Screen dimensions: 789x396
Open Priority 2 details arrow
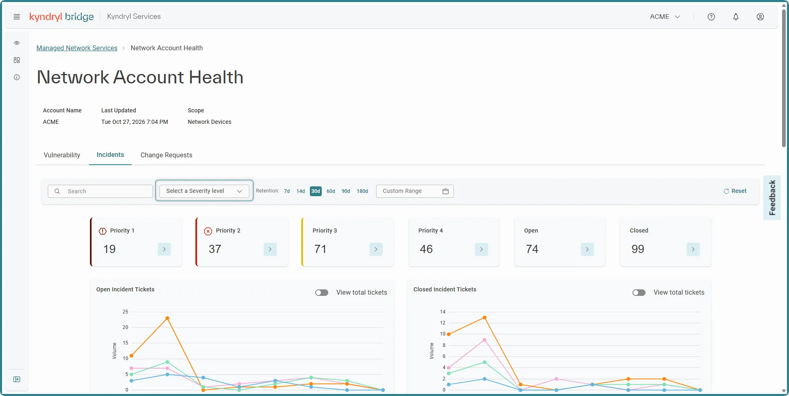270,249
